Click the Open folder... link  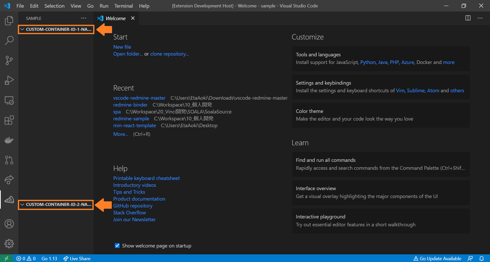(128, 54)
